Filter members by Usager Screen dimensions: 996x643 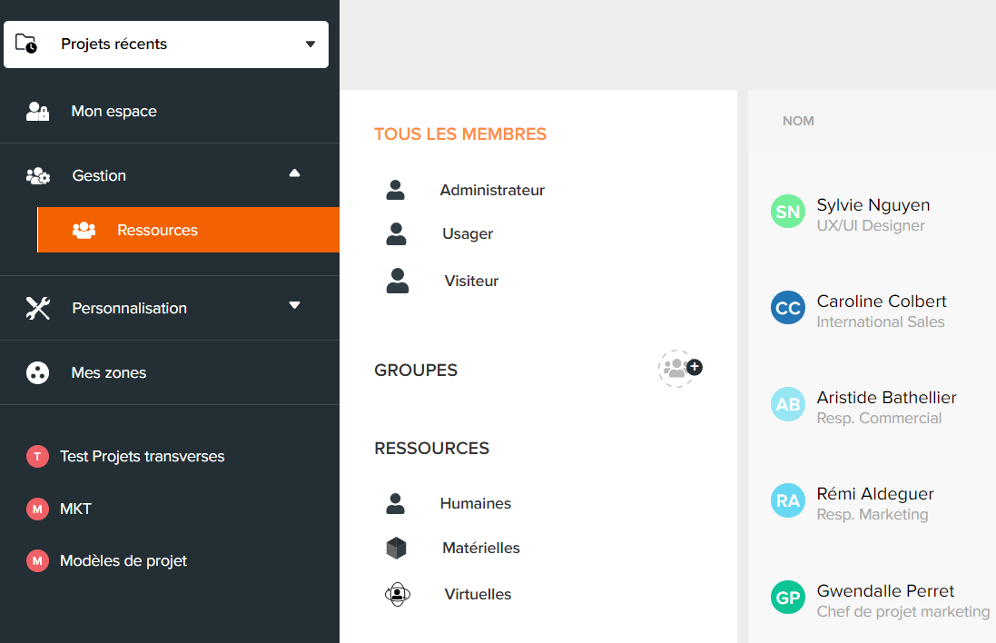[x=468, y=233]
